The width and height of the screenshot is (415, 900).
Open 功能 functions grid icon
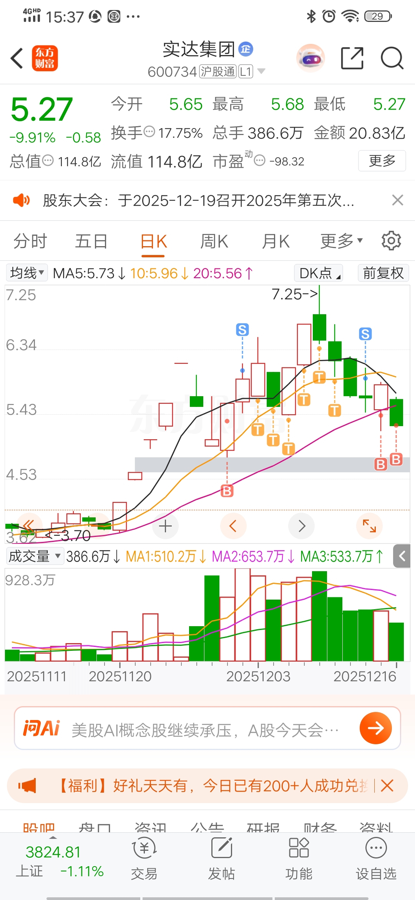(299, 859)
